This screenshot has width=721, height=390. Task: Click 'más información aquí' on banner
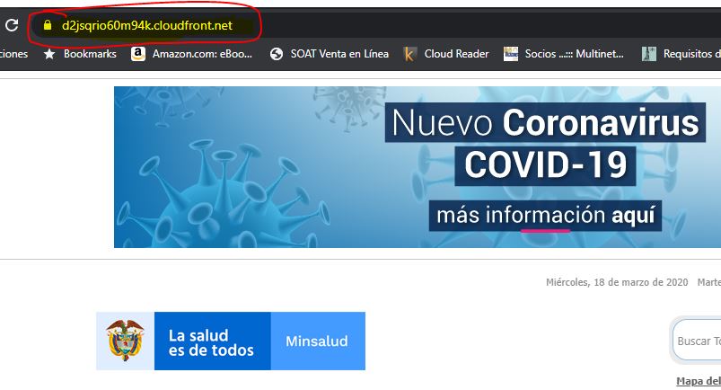pyautogui.click(x=545, y=216)
